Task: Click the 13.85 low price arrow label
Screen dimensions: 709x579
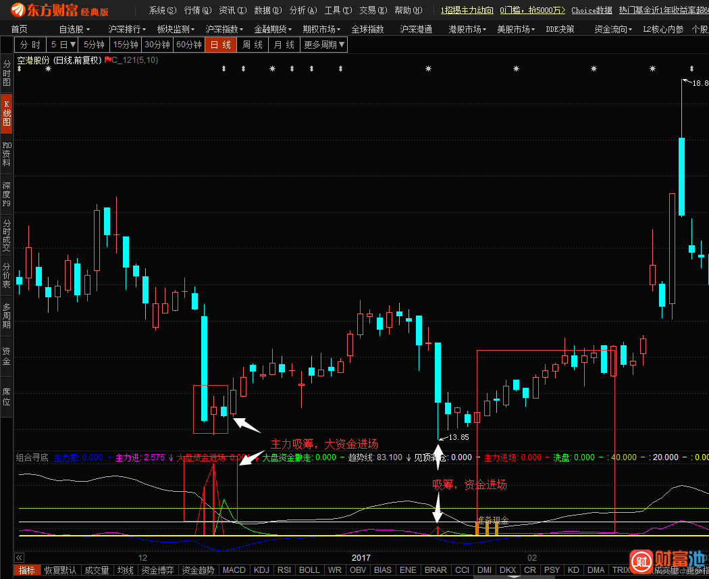Action: coord(458,437)
